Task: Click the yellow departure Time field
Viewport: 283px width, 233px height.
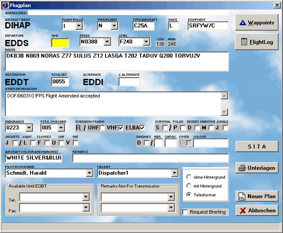Action: [60, 43]
